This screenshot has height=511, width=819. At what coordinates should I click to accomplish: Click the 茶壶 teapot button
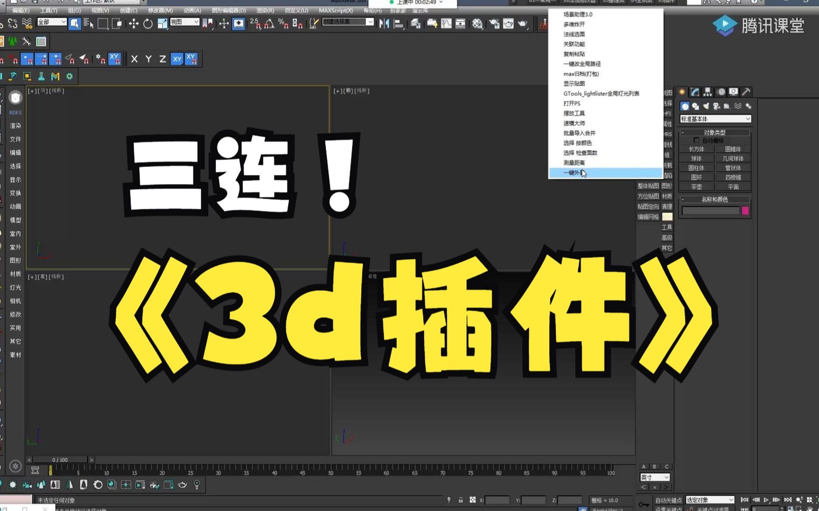tap(697, 187)
